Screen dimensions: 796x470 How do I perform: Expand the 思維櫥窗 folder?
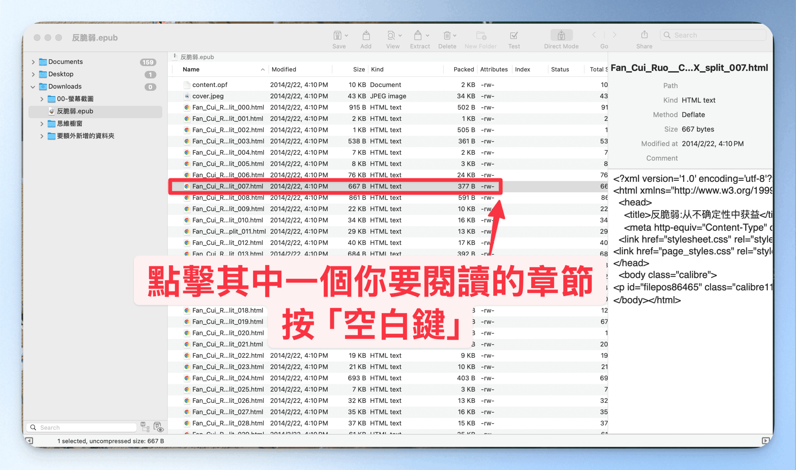42,124
